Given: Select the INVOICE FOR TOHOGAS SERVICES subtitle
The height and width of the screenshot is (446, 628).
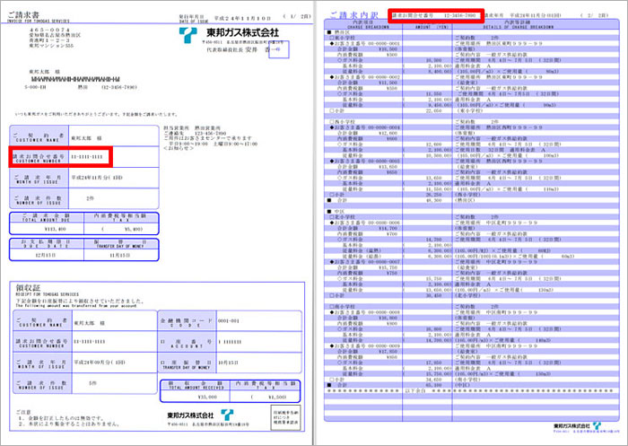Looking at the screenshot, I should [x=39, y=21].
